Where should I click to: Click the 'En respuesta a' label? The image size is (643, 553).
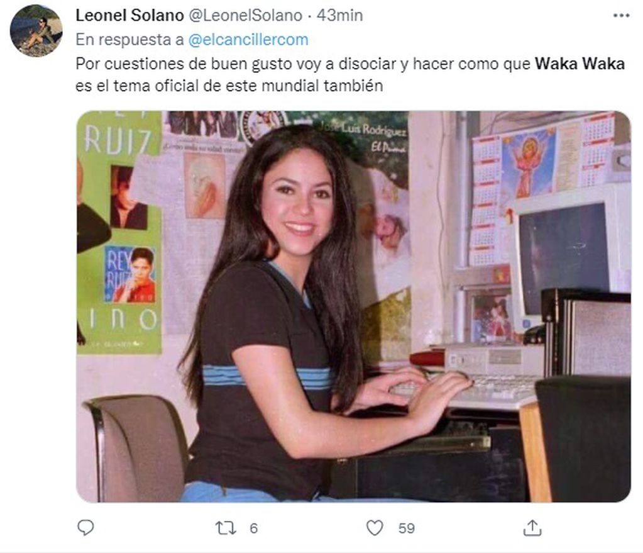129,40
